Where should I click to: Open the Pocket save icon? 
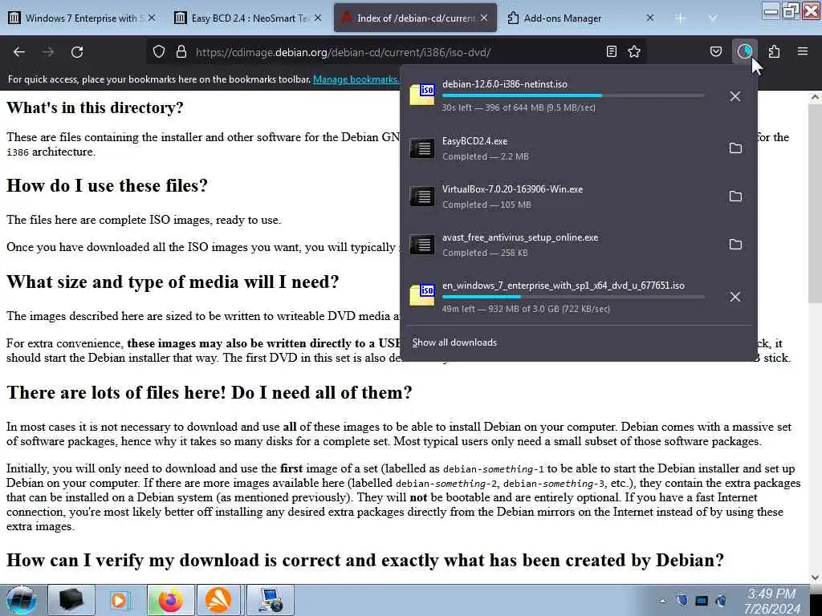point(715,51)
